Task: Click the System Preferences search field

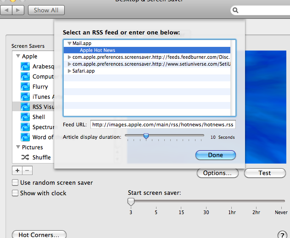Action: (x=260, y=10)
